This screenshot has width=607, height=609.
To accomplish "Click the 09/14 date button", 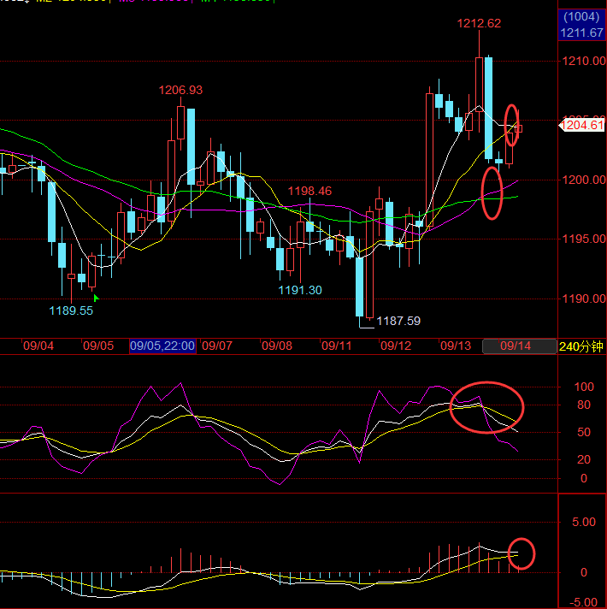I will pyautogui.click(x=519, y=346).
